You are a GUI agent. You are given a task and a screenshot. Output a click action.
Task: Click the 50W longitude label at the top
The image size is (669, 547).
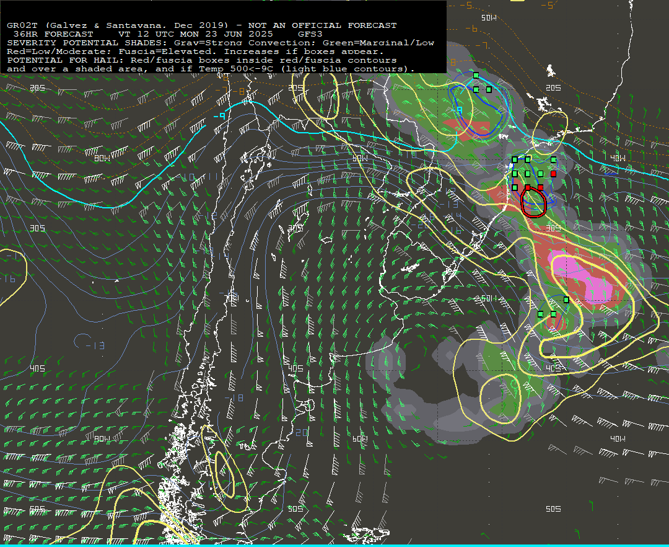489,17
